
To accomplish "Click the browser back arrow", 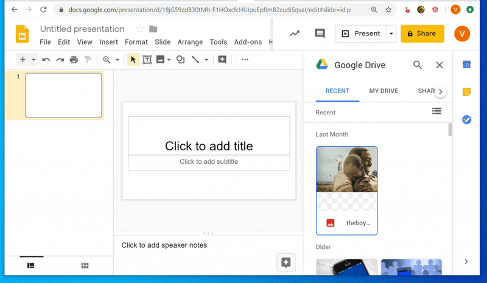I will coord(14,10).
